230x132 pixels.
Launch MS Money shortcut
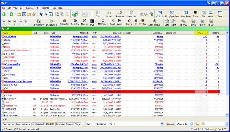(103, 22)
